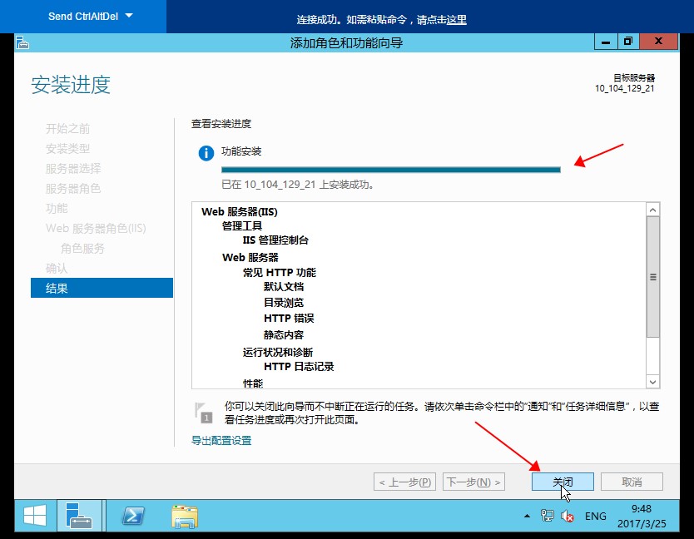Select the 结果 step in the sidebar
The height and width of the screenshot is (539, 694).
[102, 288]
